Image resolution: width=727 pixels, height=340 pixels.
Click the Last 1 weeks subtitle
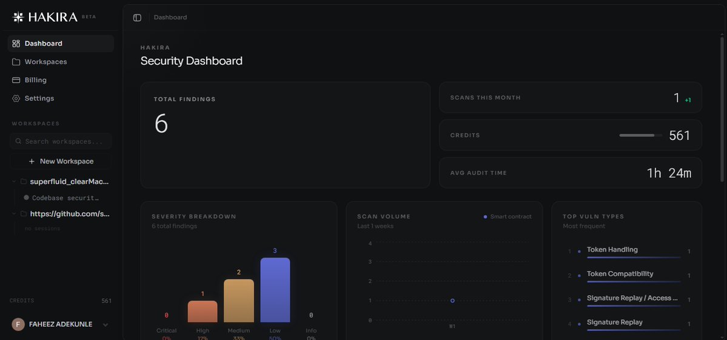coord(375,226)
